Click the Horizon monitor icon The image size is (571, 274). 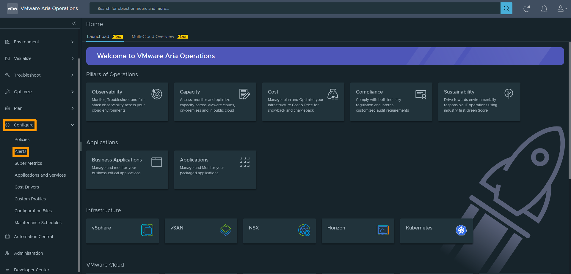(382, 230)
